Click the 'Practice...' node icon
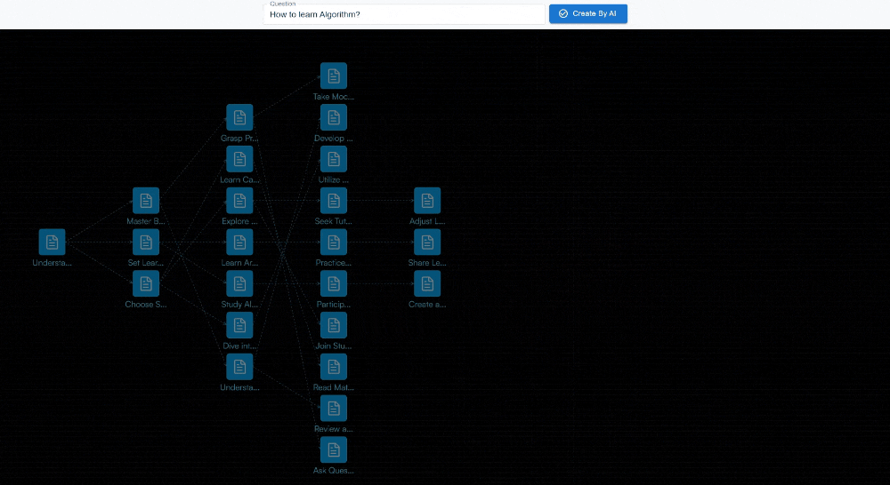Screen dimensions: 890x485 pyautogui.click(x=334, y=242)
